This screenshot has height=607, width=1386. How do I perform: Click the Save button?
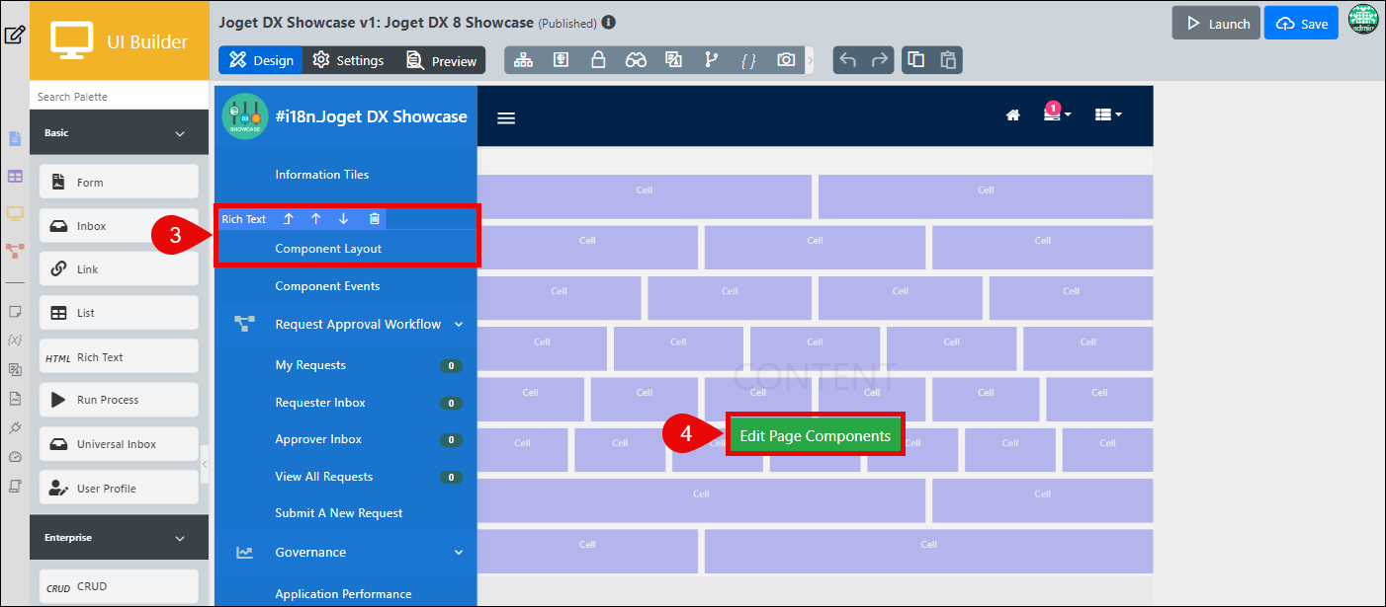tap(1301, 23)
